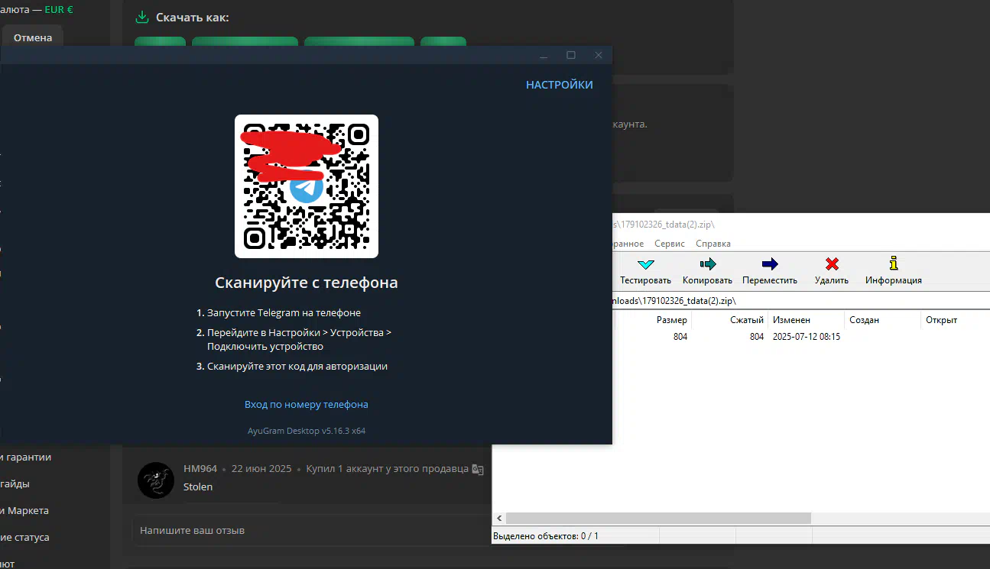Close the AyuGram window

(599, 55)
